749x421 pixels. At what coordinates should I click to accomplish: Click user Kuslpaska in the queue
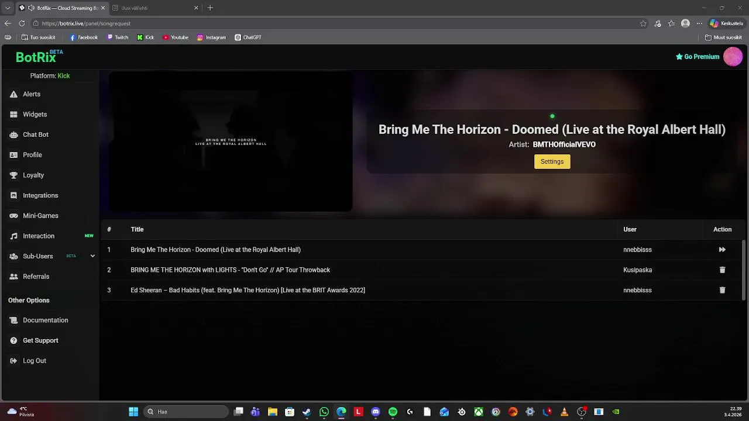coord(637,270)
